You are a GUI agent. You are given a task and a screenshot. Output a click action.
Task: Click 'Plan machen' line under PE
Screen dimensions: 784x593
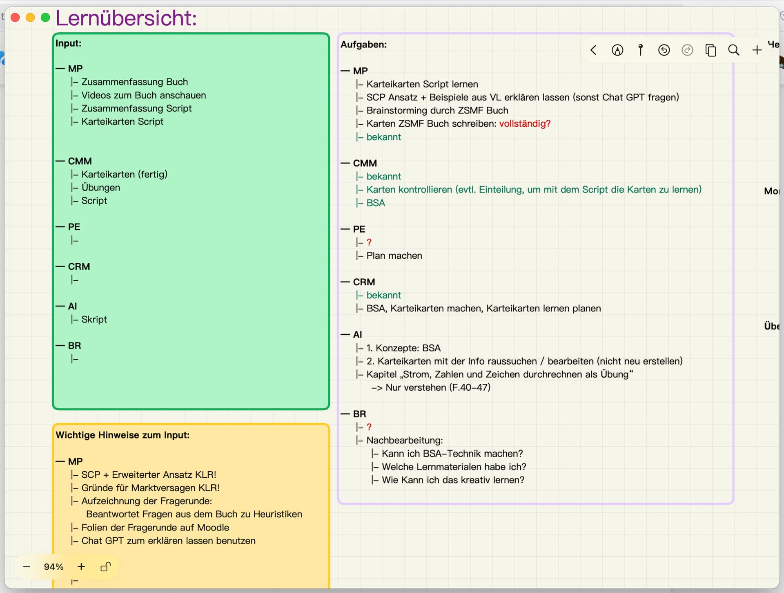click(x=394, y=255)
